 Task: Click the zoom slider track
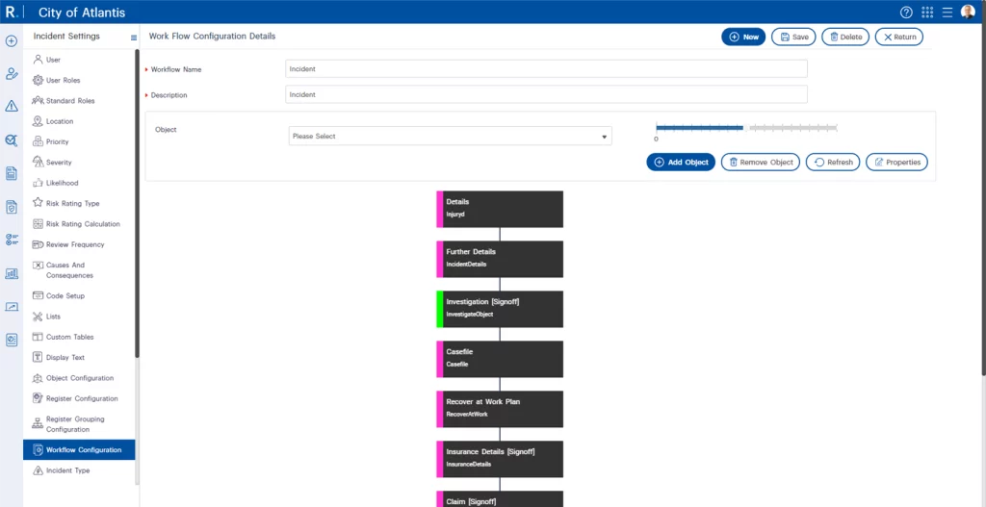tap(746, 127)
